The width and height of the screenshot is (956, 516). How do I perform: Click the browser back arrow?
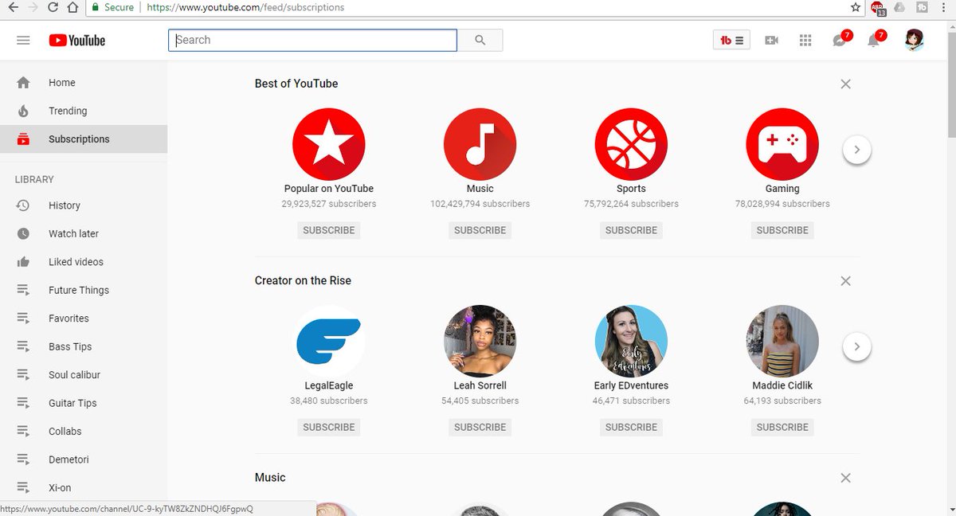click(14, 7)
